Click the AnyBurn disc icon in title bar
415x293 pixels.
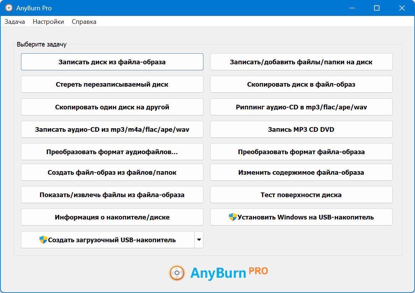coord(9,8)
